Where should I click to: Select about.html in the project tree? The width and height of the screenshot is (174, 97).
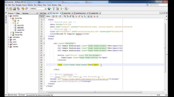(20, 25)
